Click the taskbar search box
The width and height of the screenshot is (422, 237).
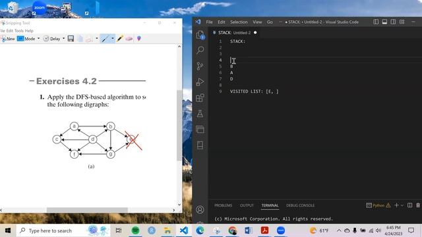(x=63, y=230)
